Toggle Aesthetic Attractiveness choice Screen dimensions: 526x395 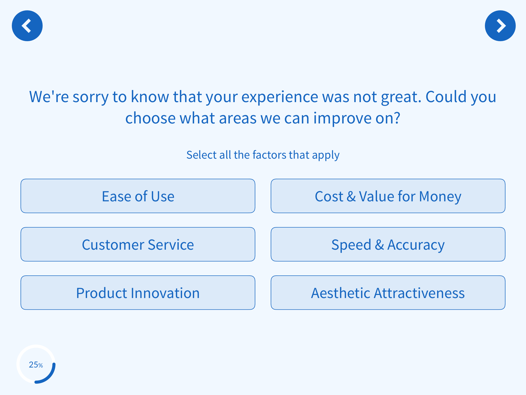pos(388,293)
